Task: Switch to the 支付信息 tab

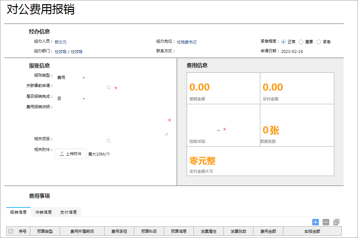Action: coord(68,212)
